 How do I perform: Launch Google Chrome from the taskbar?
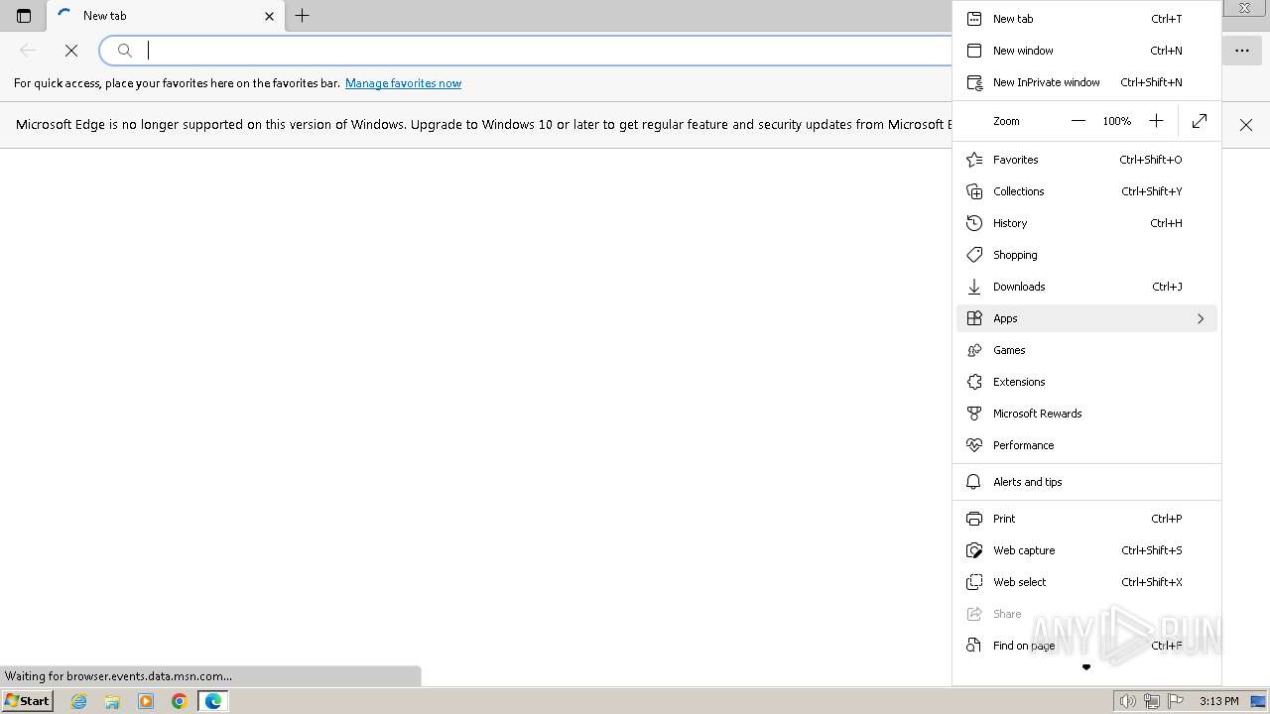[x=180, y=701]
